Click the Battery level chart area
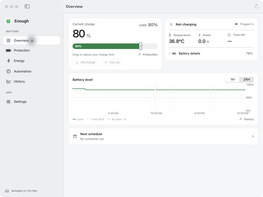This screenshot has width=263, height=197. pyautogui.click(x=159, y=97)
